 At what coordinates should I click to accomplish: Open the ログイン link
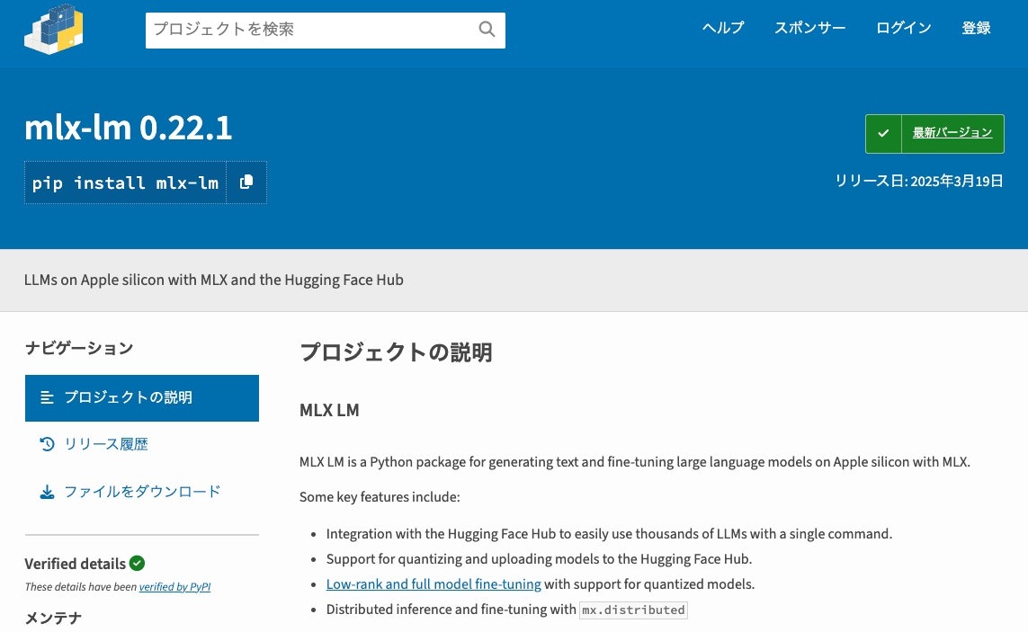[x=903, y=28]
